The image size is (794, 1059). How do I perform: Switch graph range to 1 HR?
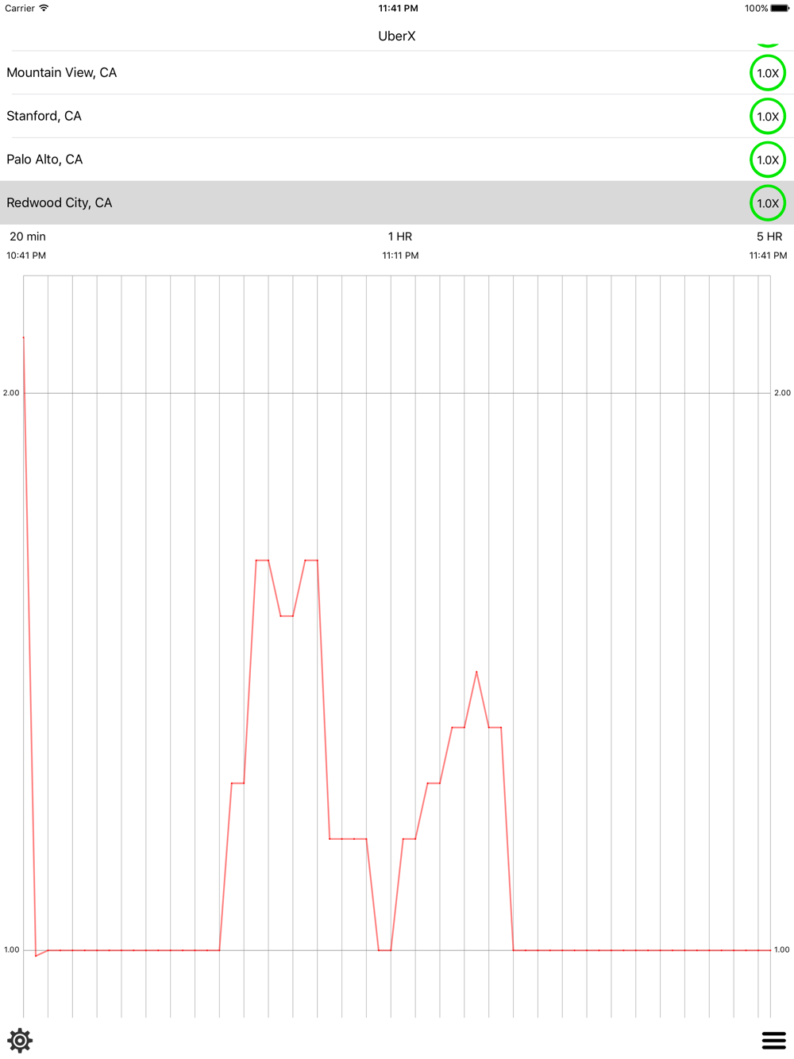click(x=400, y=237)
